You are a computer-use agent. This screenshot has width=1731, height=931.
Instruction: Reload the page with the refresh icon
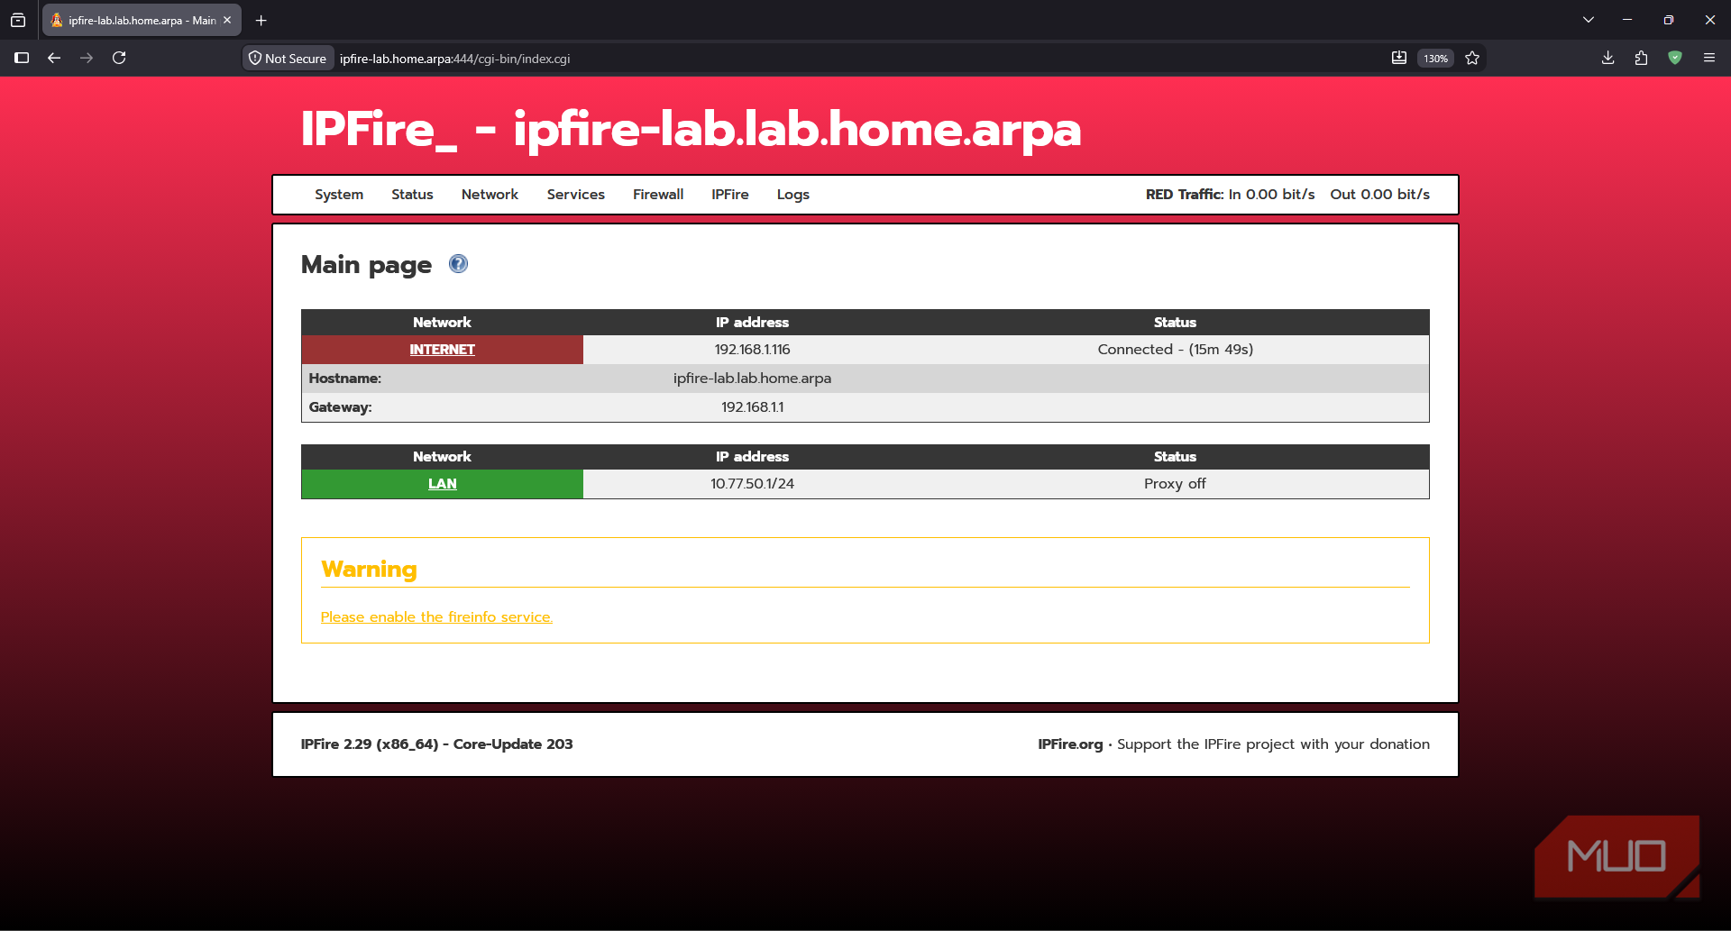[x=119, y=58]
